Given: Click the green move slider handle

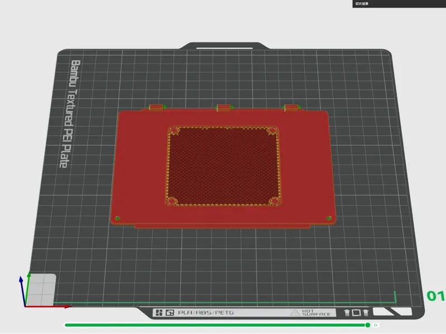Looking at the screenshot, I should pos(367,325).
